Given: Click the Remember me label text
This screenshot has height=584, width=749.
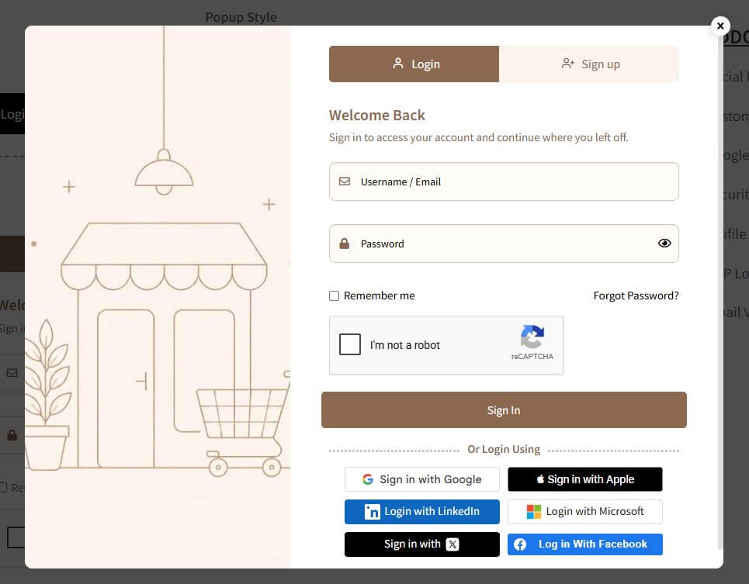Looking at the screenshot, I should (x=380, y=295).
